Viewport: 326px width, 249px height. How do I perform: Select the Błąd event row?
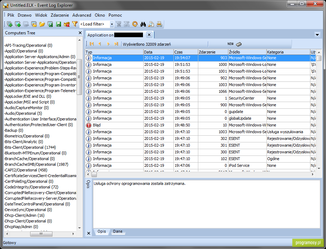click(200, 125)
